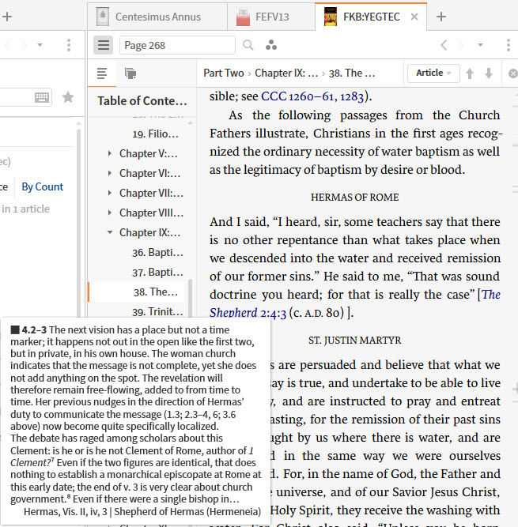Open The Shepherd 2:4:3 link

click(355, 303)
